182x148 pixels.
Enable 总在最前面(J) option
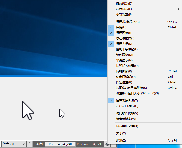(x=145, y=38)
